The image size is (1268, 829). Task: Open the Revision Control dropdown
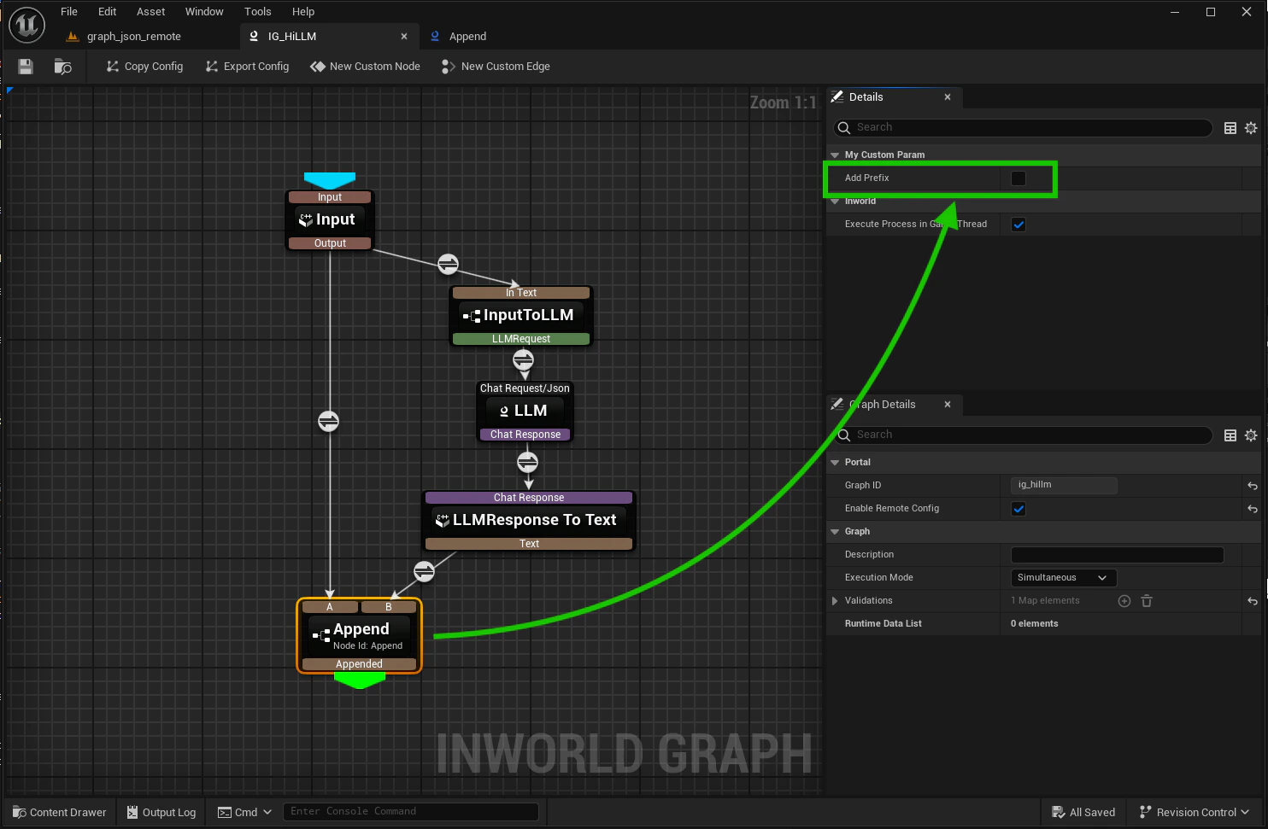pos(1194,812)
